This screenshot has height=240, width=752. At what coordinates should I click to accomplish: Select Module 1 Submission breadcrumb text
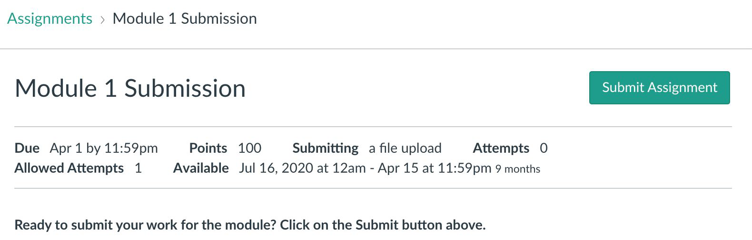point(185,18)
